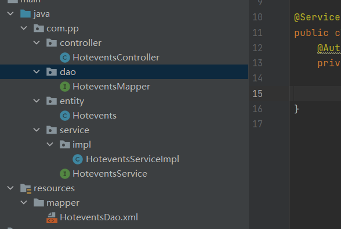Select the dao package label
The image size is (341, 229).
(x=68, y=72)
